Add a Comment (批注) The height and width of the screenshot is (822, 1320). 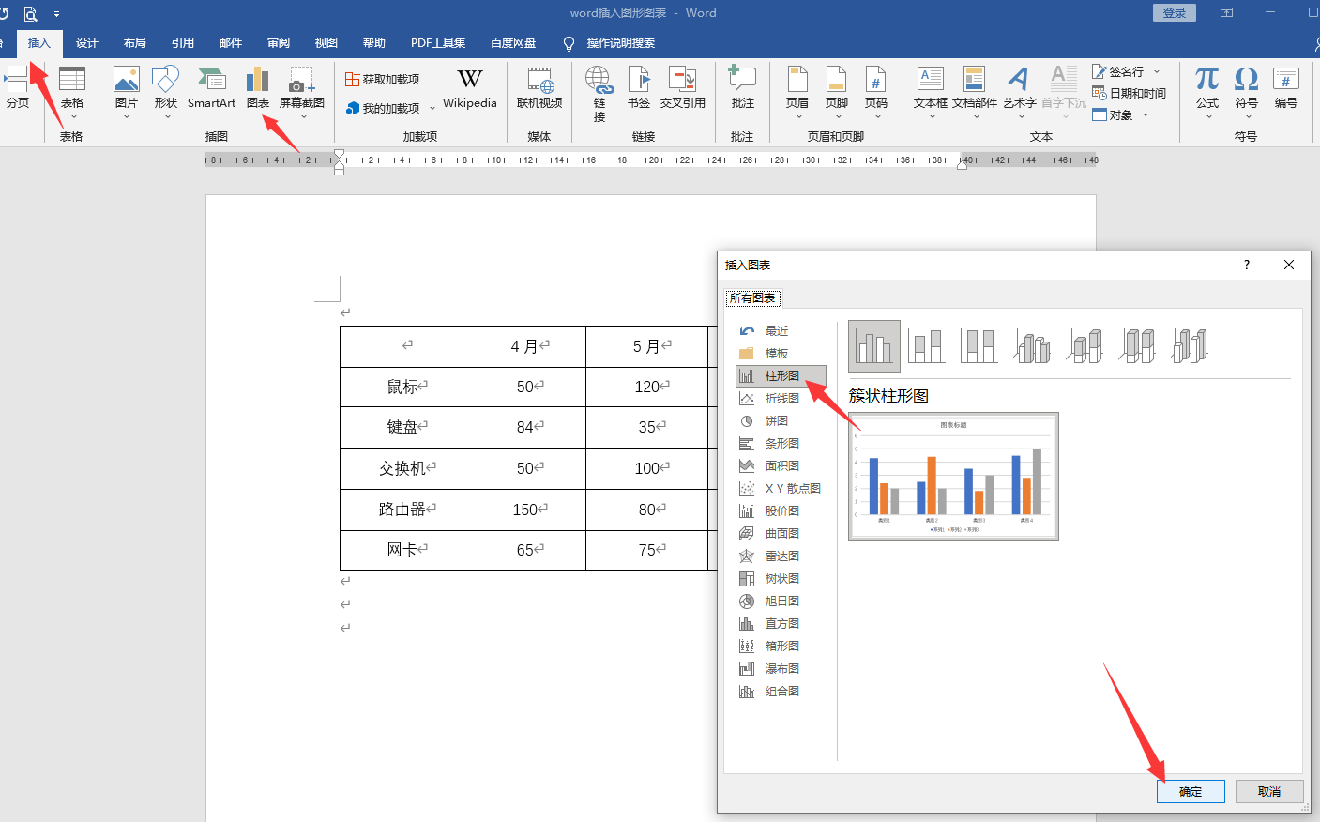(x=743, y=88)
